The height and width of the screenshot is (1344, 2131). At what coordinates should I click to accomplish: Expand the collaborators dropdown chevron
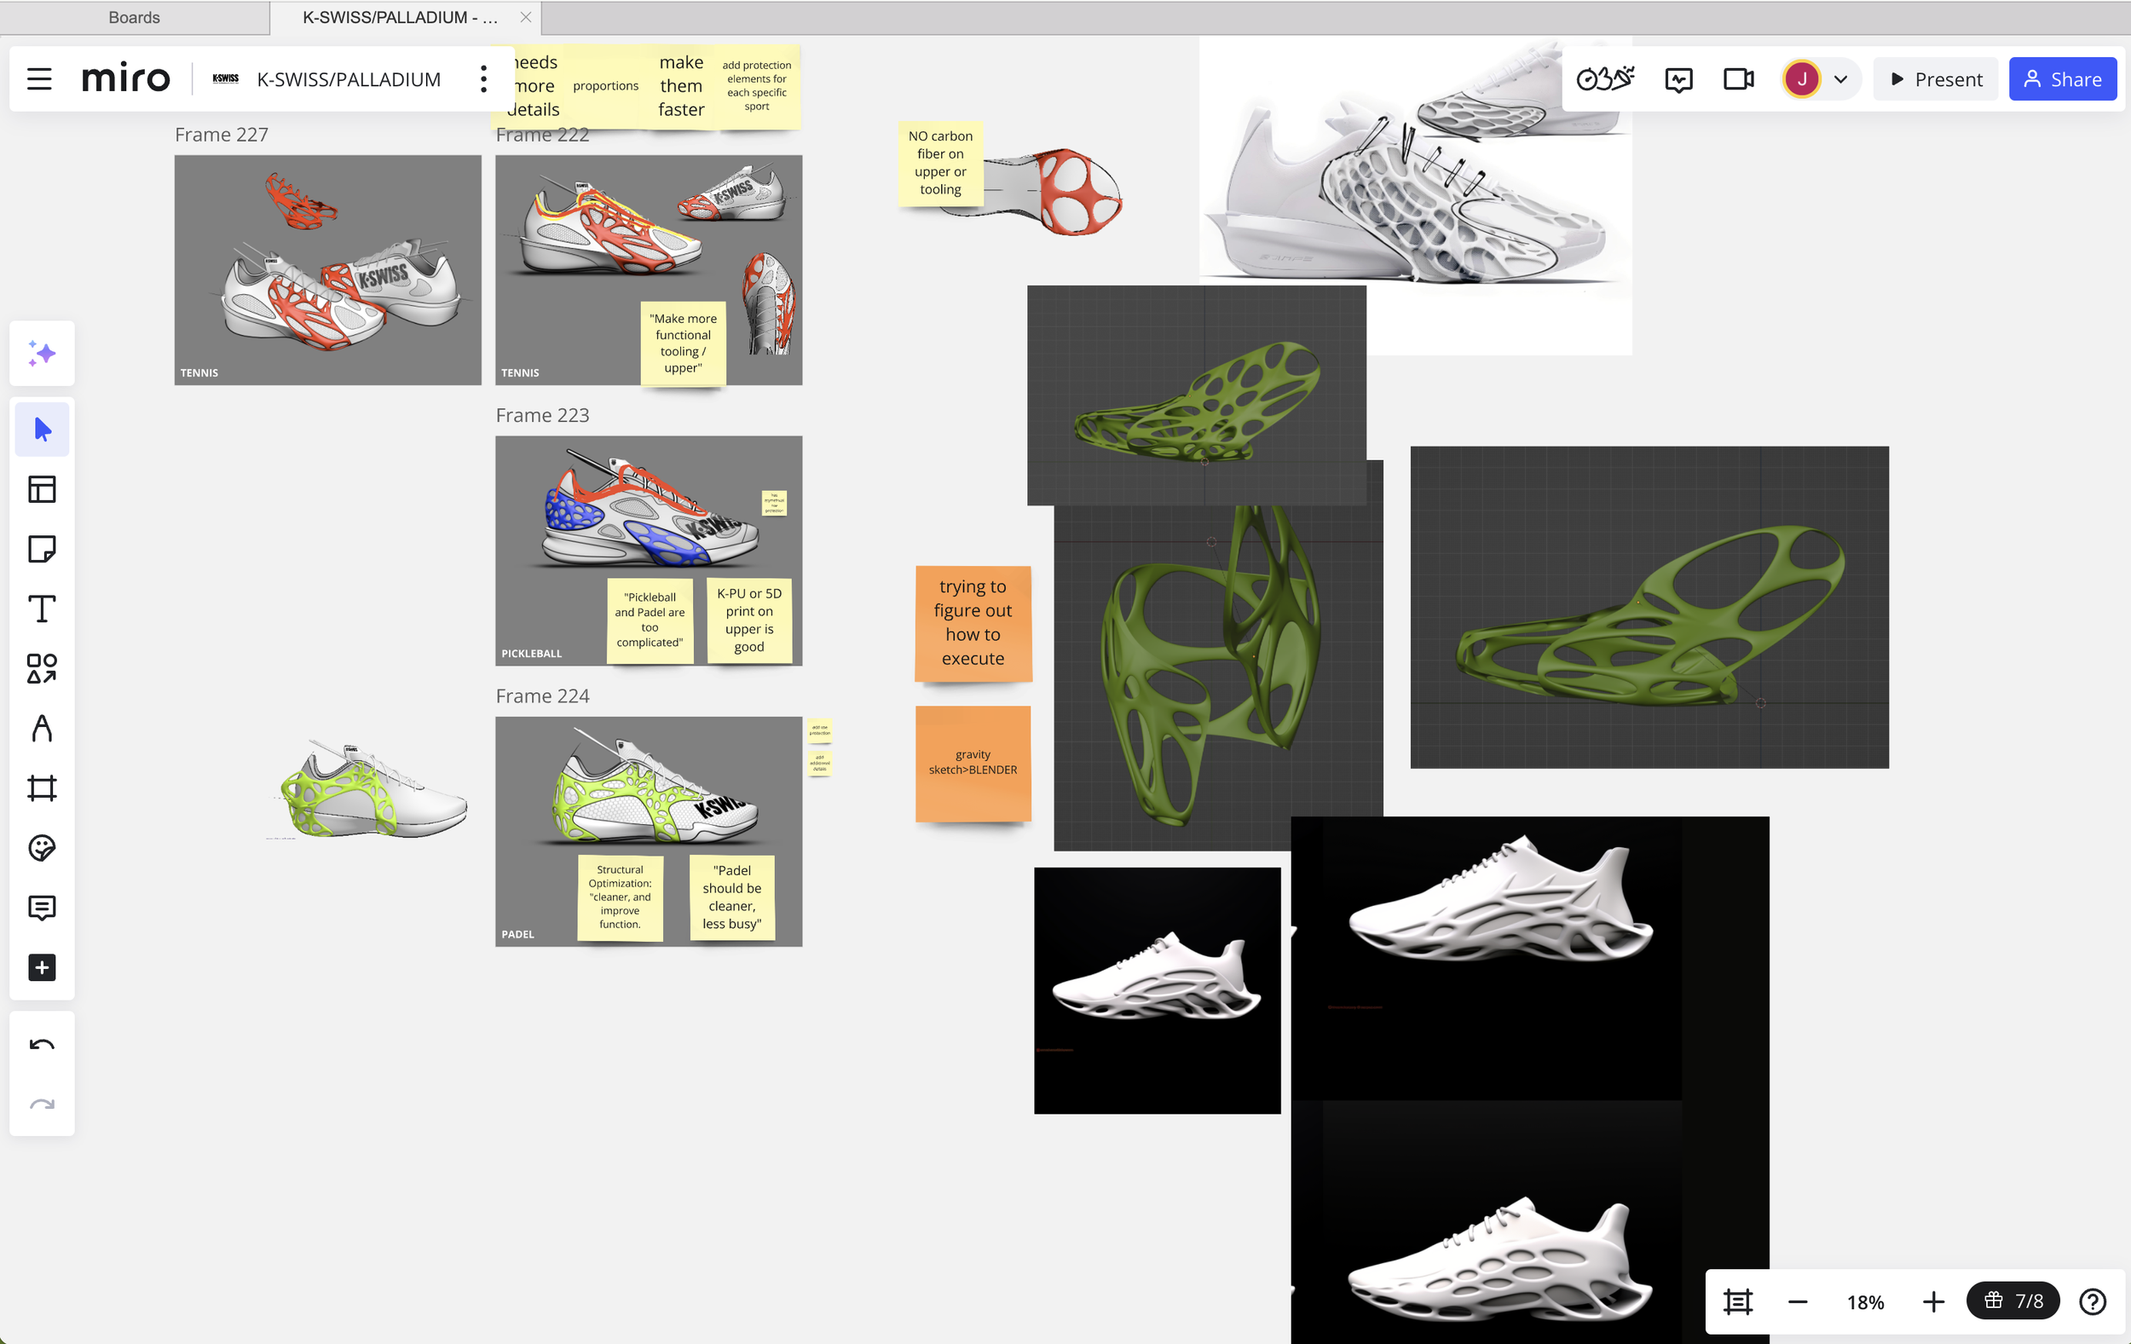(1840, 79)
